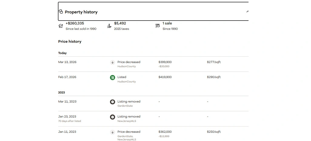Click the $399,900 price on Mar 13, 2026
The image size is (311, 141).
coord(165,62)
